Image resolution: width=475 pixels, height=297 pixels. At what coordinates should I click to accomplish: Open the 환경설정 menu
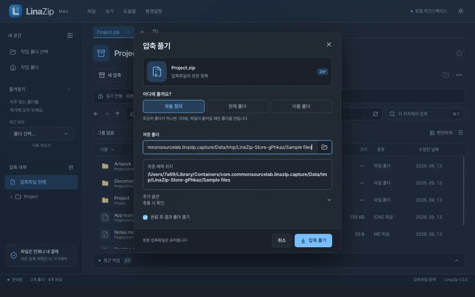pos(153,11)
